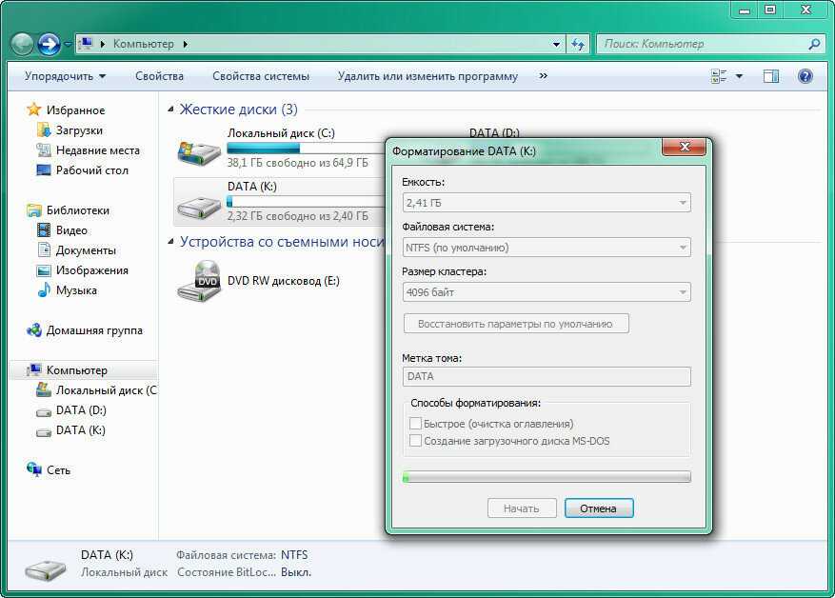Expand breadcrumb arrow after Компьютер
Image resolution: width=835 pixels, height=598 pixels.
click(x=185, y=44)
